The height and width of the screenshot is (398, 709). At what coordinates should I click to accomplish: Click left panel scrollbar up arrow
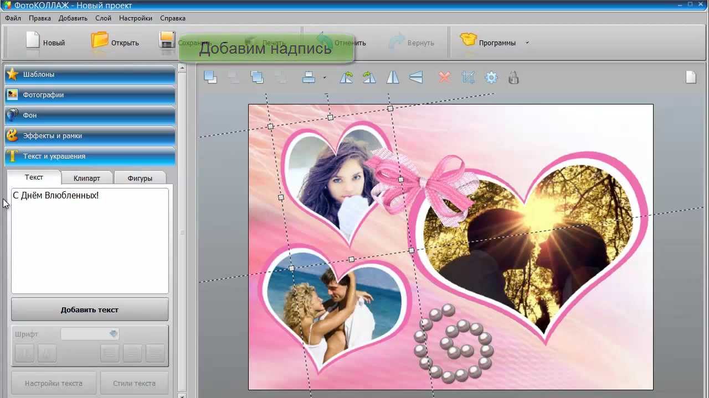click(x=182, y=68)
